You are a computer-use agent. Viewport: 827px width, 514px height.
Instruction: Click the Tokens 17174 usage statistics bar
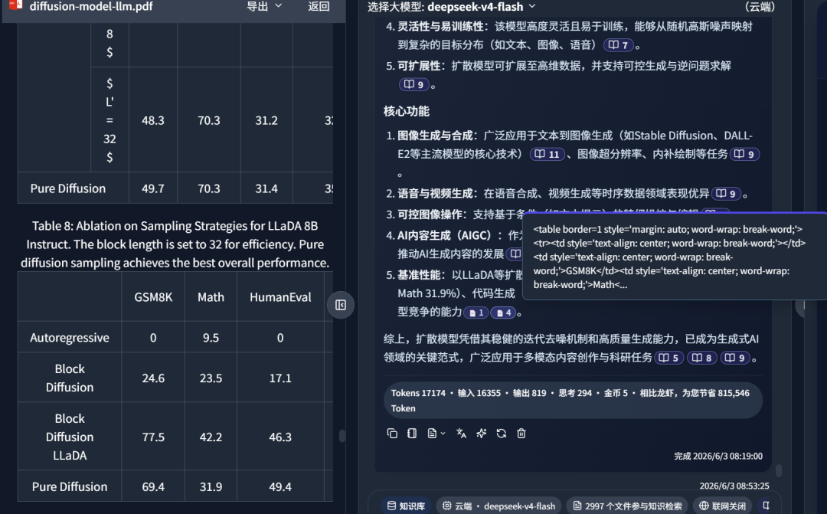(x=573, y=401)
